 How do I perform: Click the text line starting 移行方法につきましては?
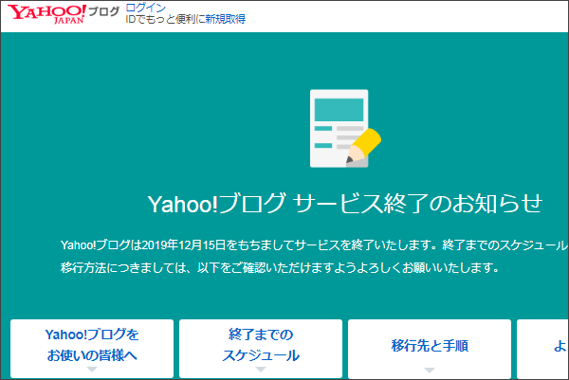pyautogui.click(x=280, y=268)
